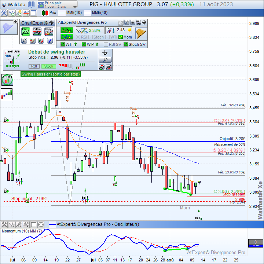Toggle bullish divergence button in AtExpert
This screenshot has height=264, width=264.
coord(67,37)
